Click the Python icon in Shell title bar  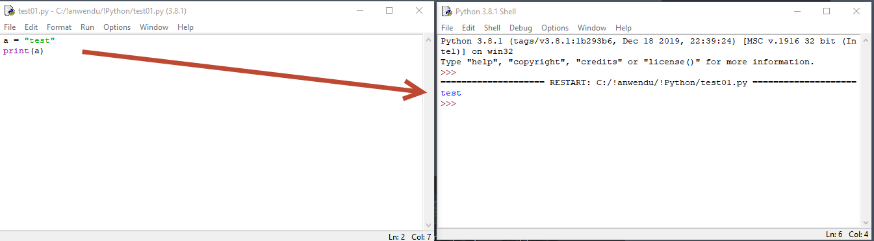[447, 11]
